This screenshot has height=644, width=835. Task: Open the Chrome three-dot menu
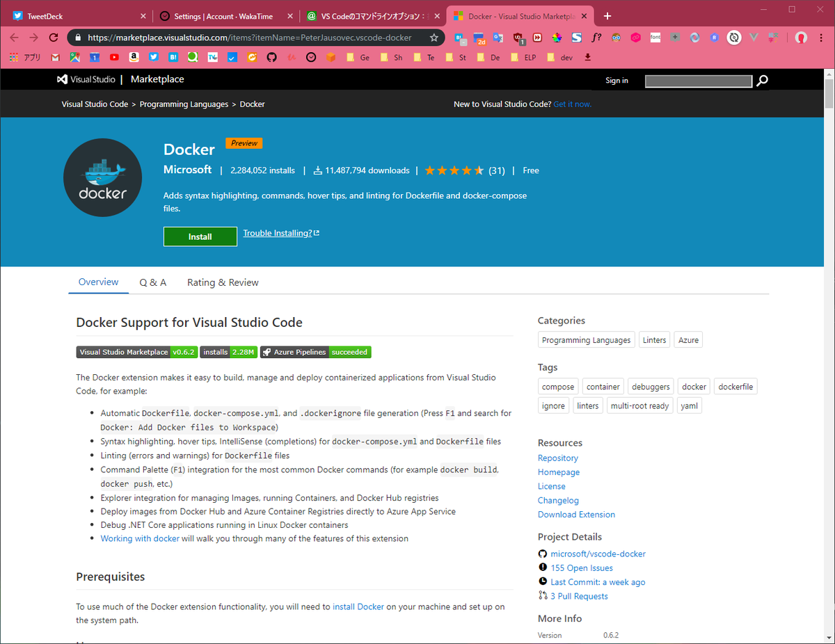click(821, 38)
